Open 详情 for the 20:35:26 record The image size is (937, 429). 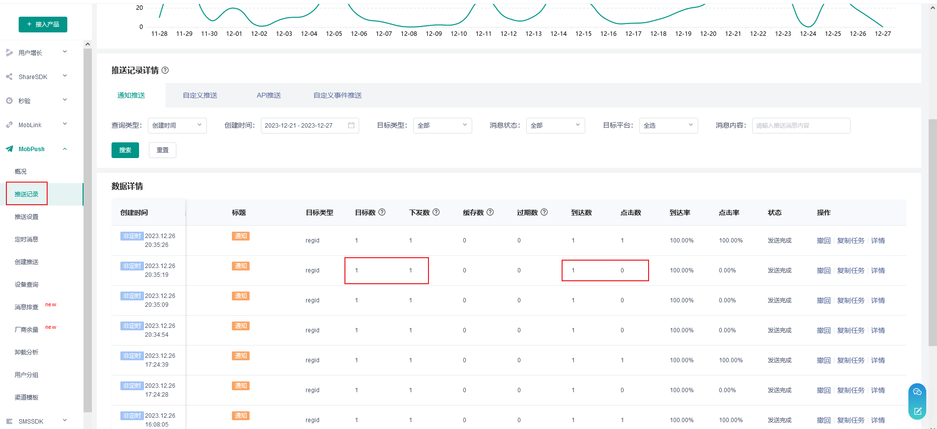878,241
